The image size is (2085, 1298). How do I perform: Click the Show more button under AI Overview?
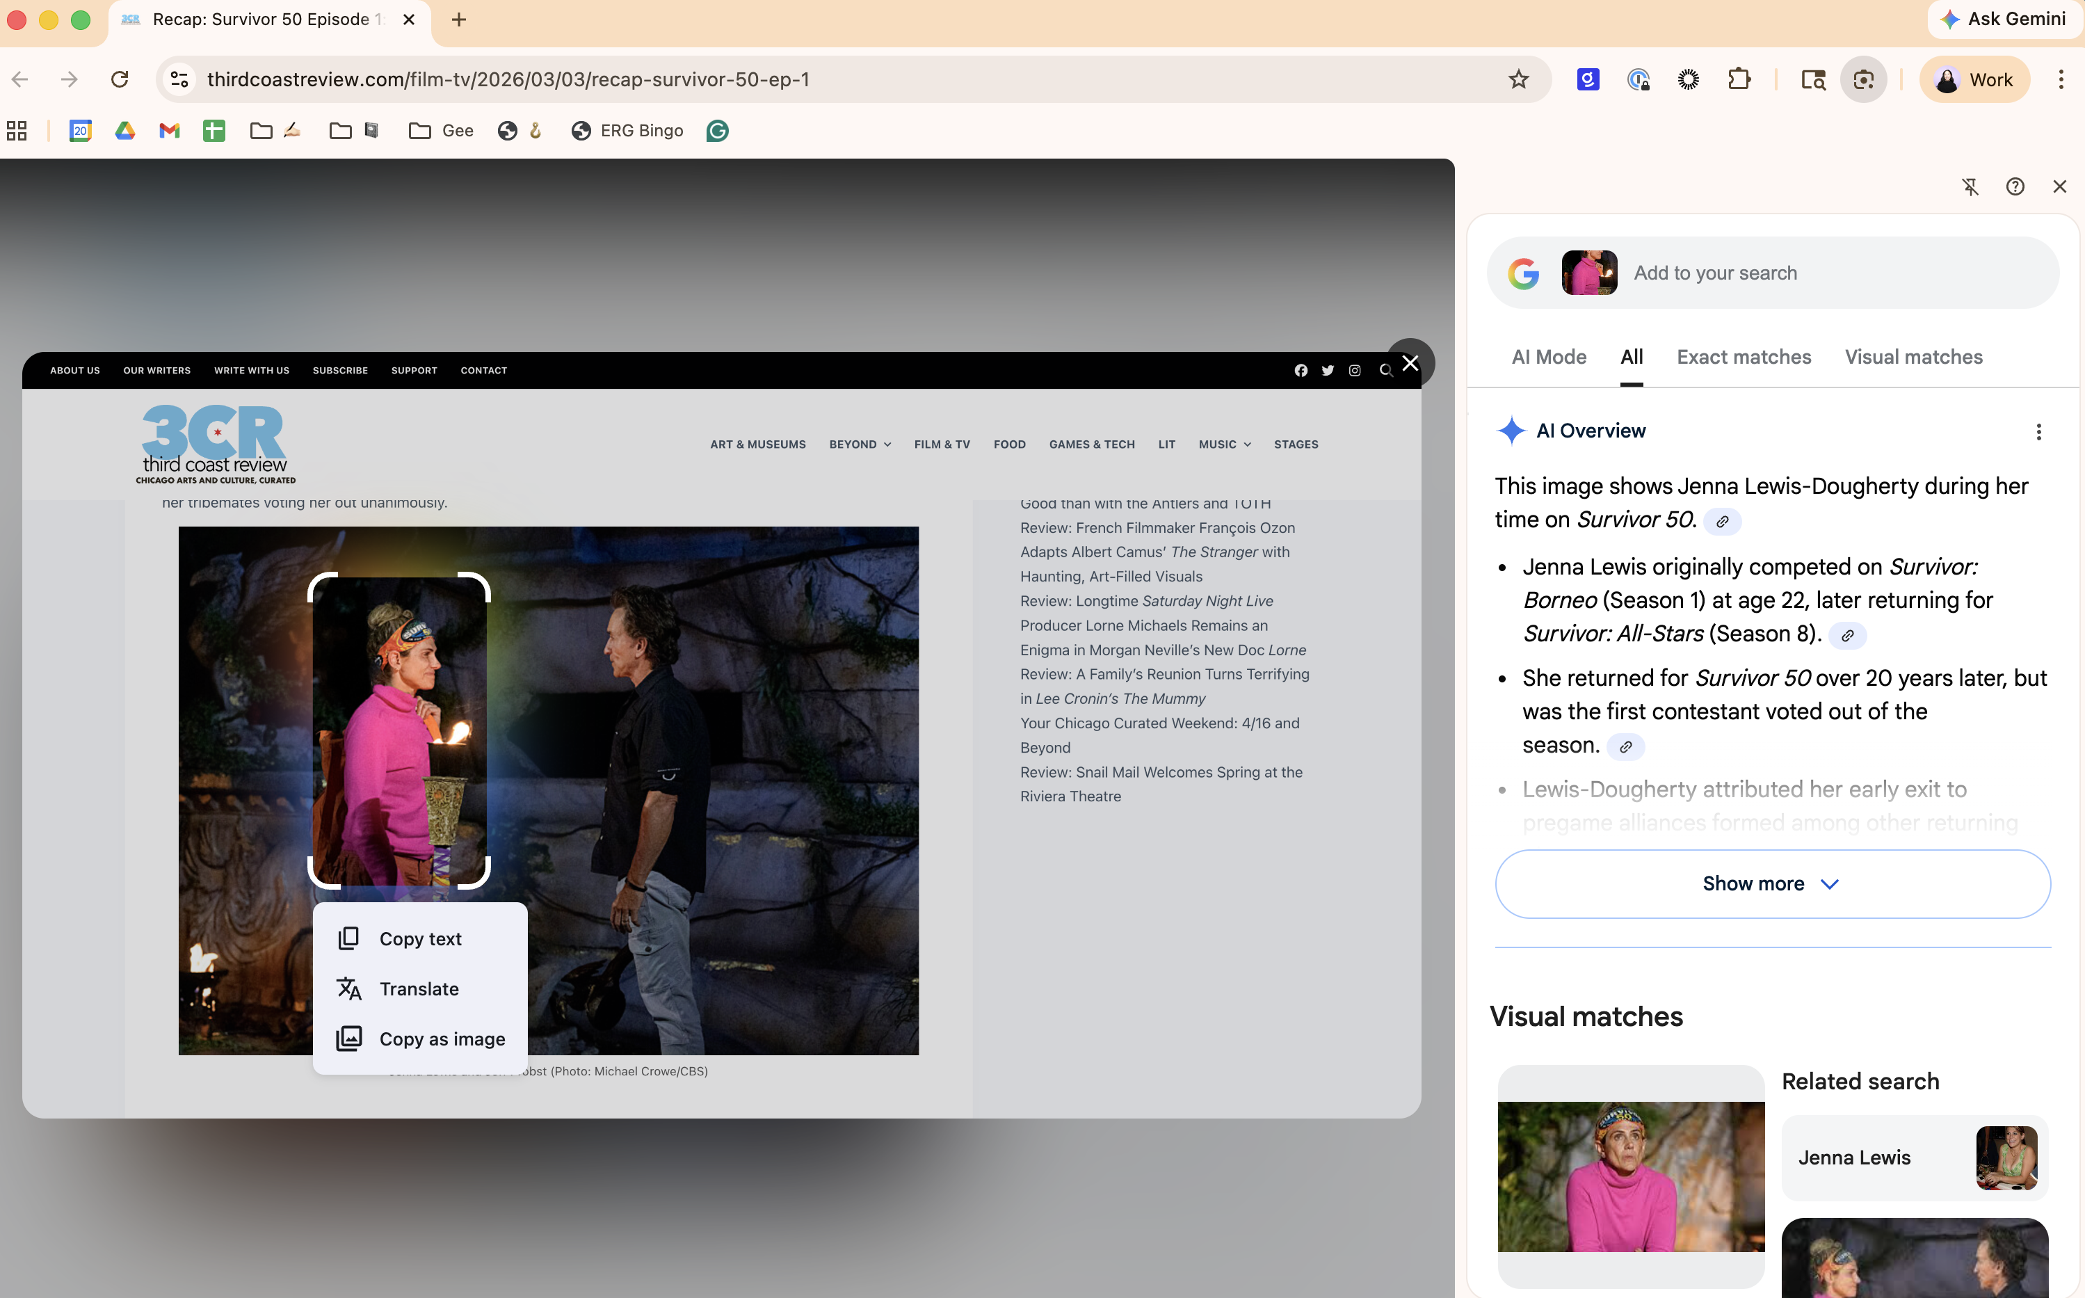pos(1771,883)
